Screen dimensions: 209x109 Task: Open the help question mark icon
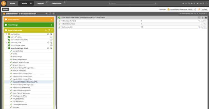point(203,3)
